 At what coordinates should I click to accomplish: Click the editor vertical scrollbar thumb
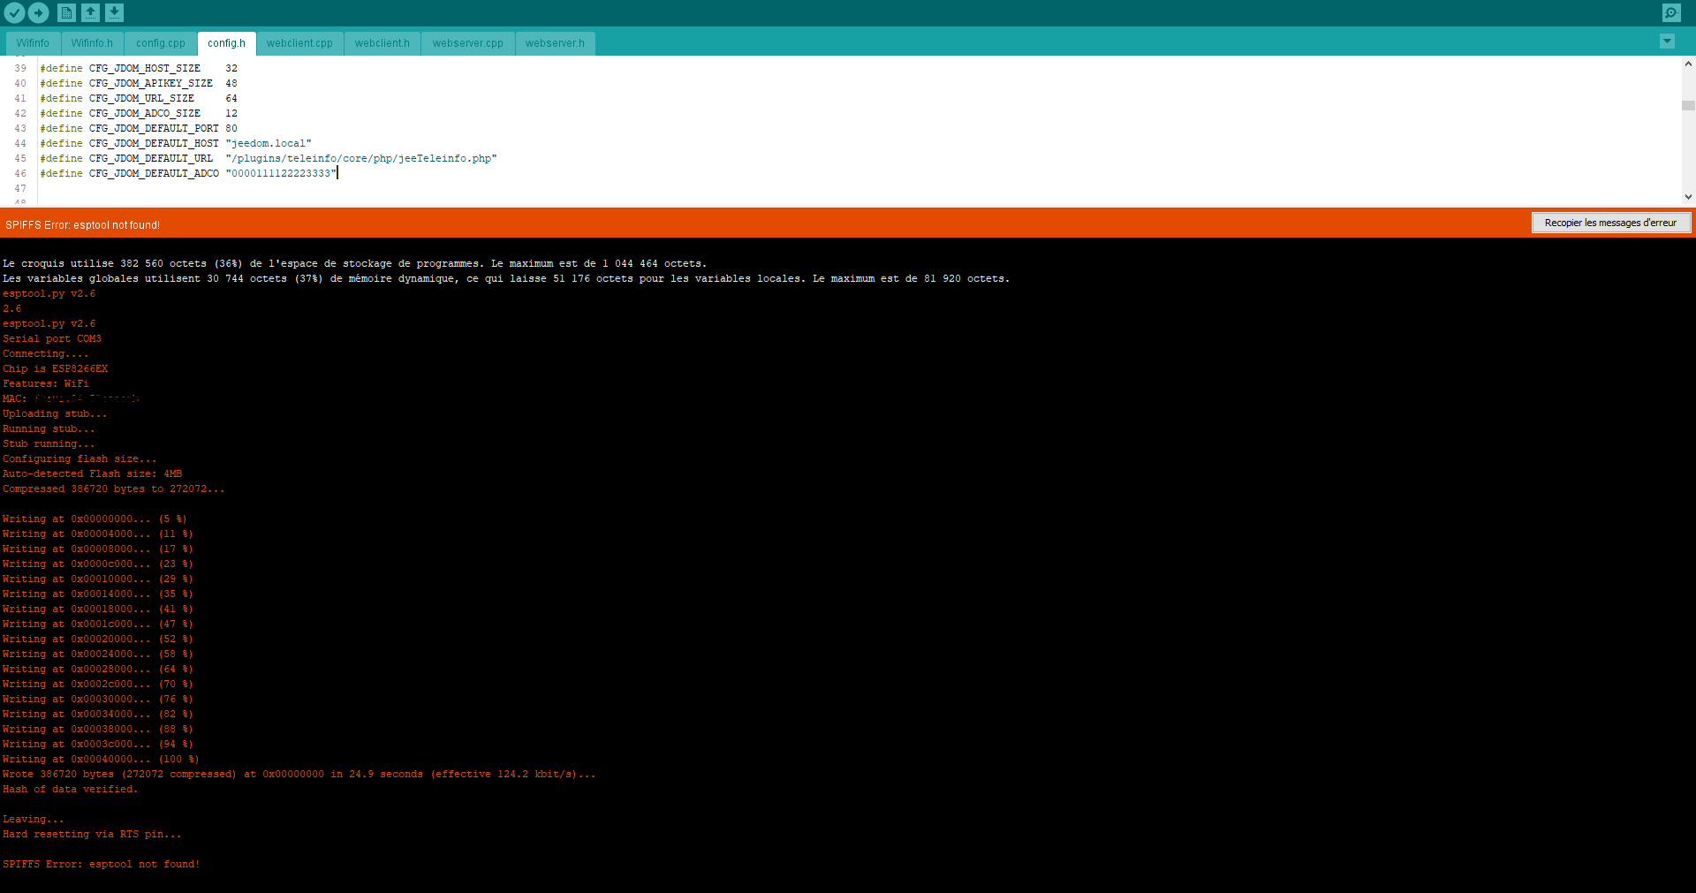coord(1688,105)
